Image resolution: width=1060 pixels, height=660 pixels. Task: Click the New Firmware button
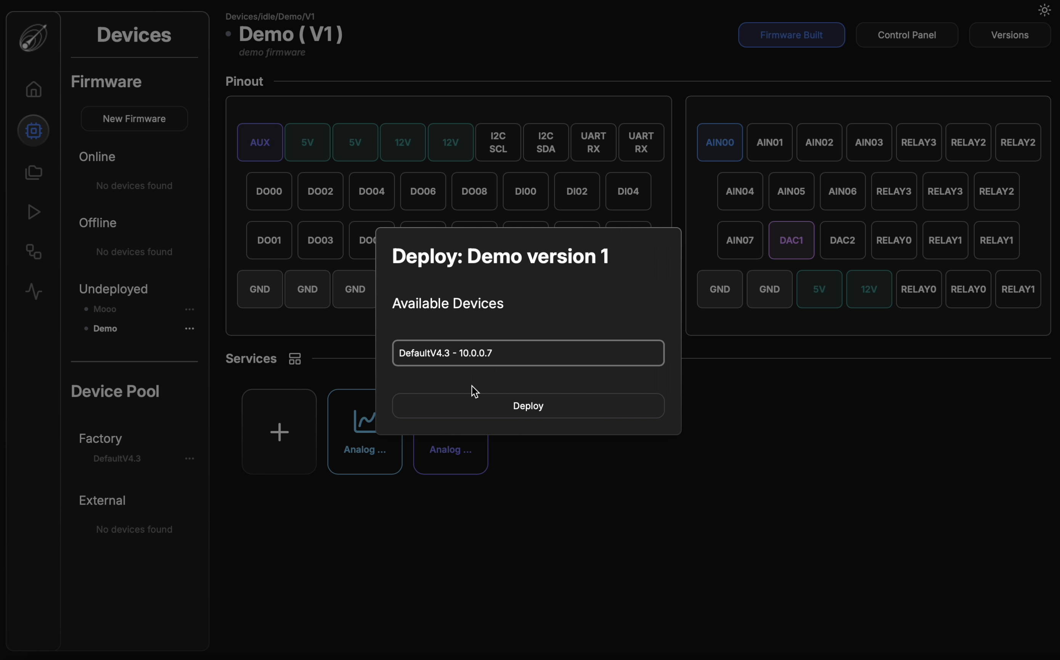pos(134,119)
